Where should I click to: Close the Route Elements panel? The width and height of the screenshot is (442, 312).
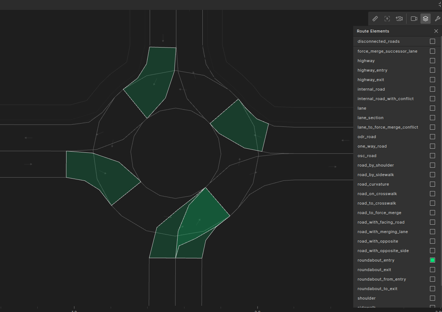pos(436,31)
